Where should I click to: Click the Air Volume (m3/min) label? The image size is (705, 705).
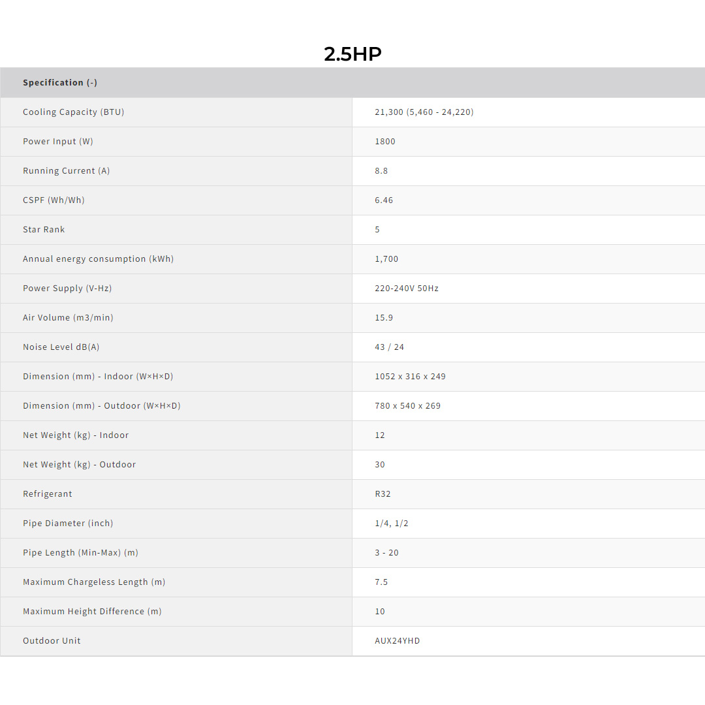pos(68,318)
